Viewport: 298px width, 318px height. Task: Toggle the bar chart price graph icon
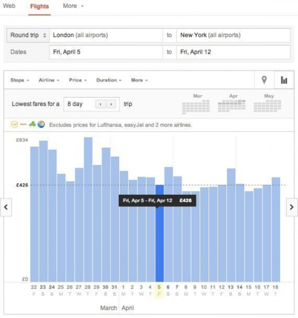click(284, 80)
